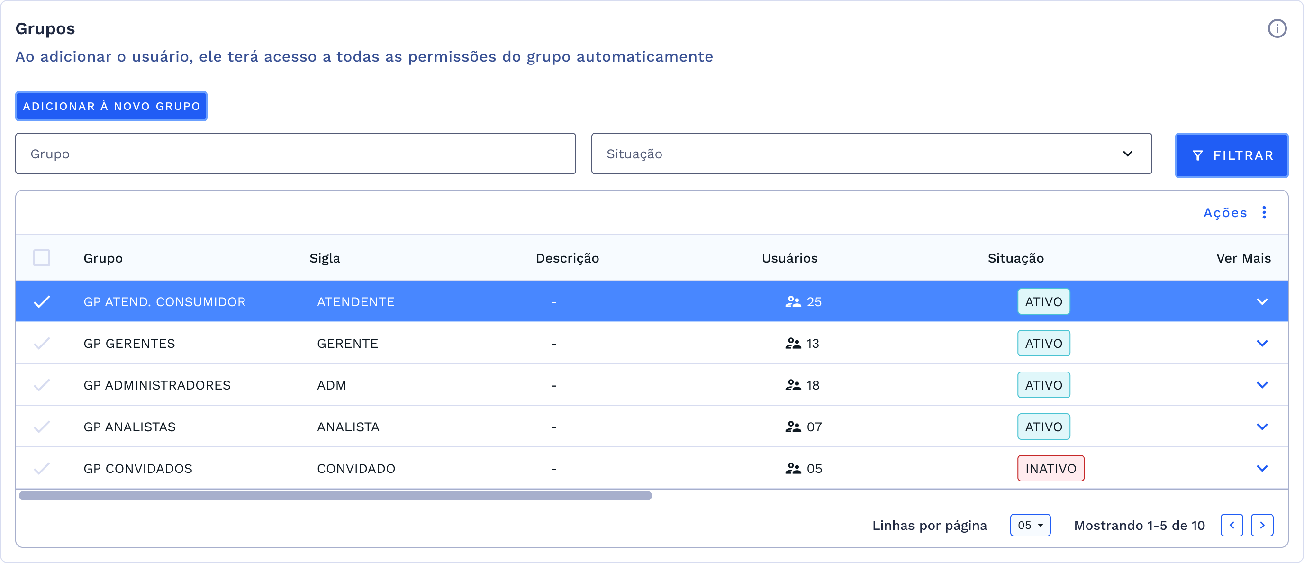Go to next page with right arrow
This screenshot has height=563, width=1304.
(x=1262, y=525)
